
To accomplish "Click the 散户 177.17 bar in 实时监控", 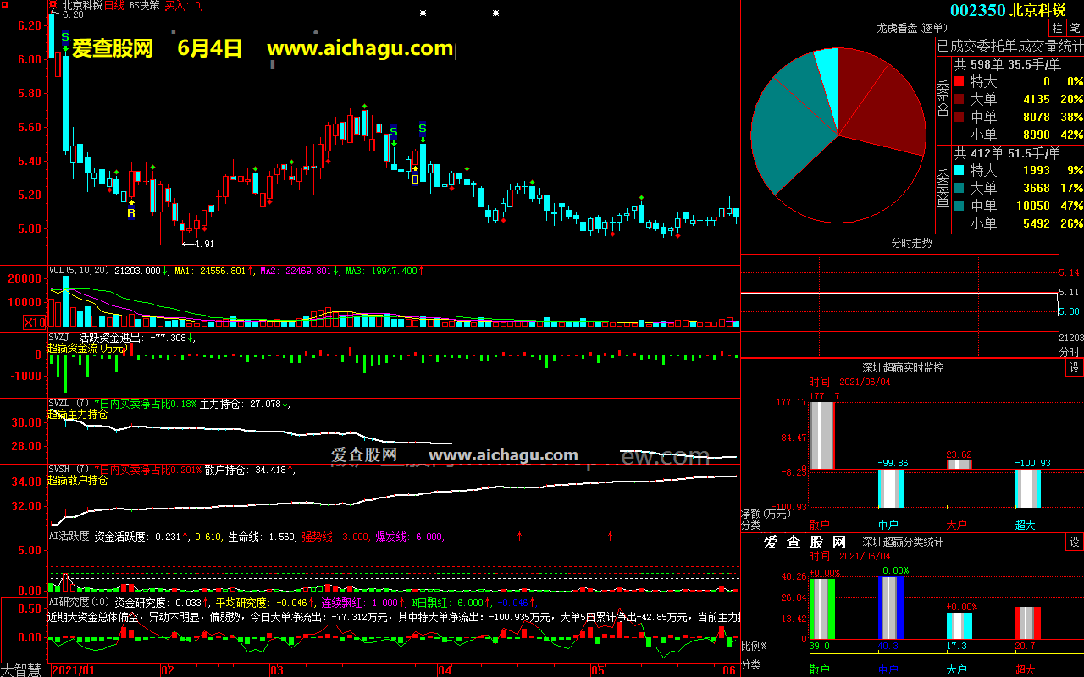I will coord(822,435).
